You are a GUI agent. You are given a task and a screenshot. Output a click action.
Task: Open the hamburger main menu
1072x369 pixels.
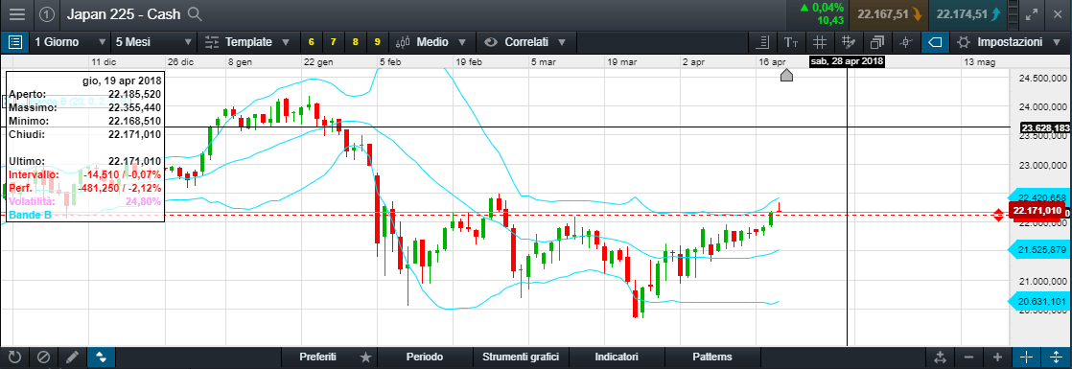[16, 13]
